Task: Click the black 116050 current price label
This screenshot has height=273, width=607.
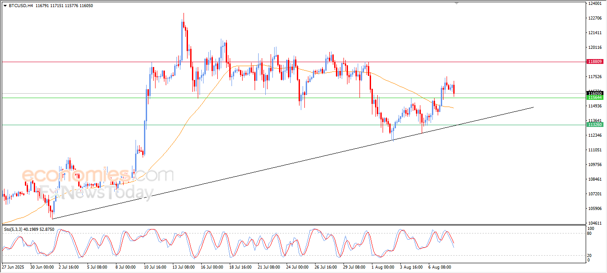Action: [x=595, y=93]
